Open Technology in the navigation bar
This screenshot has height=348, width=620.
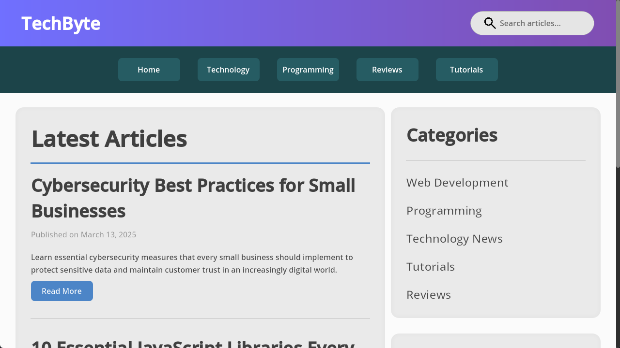(x=228, y=70)
